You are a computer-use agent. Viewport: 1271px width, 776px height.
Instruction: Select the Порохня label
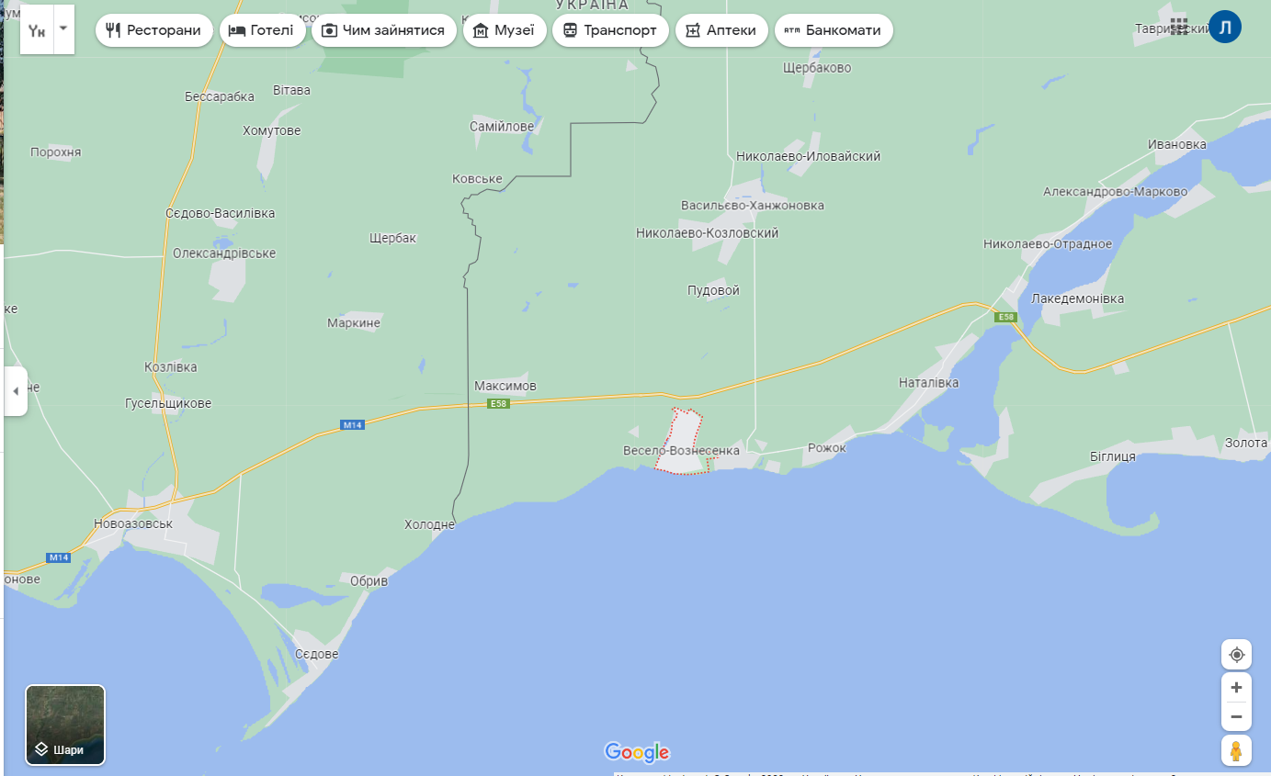(x=55, y=152)
